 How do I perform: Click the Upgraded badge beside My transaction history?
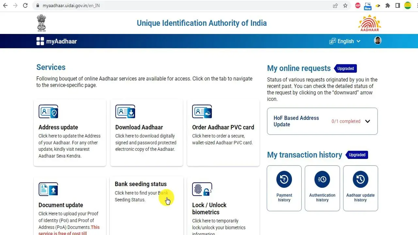tap(357, 155)
